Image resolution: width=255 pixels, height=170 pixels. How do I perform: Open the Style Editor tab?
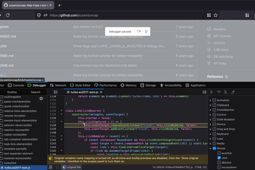coord(80,85)
